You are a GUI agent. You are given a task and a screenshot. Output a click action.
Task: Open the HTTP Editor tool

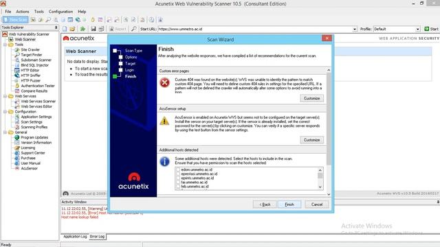(30, 70)
